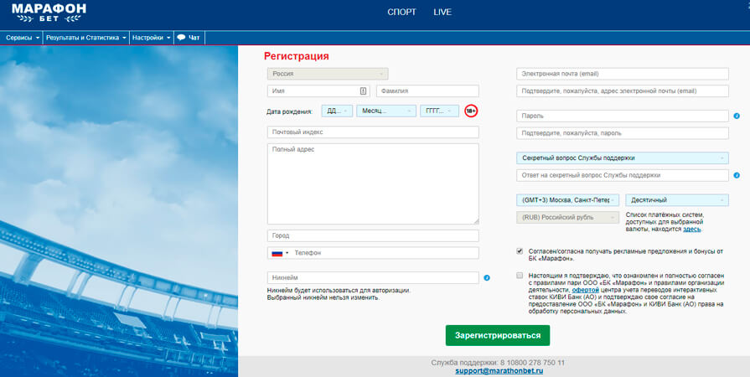Image resolution: width=750 pixels, height=377 pixels.
Task: Uncheck the promotional offers consent checkbox
Action: (x=520, y=251)
